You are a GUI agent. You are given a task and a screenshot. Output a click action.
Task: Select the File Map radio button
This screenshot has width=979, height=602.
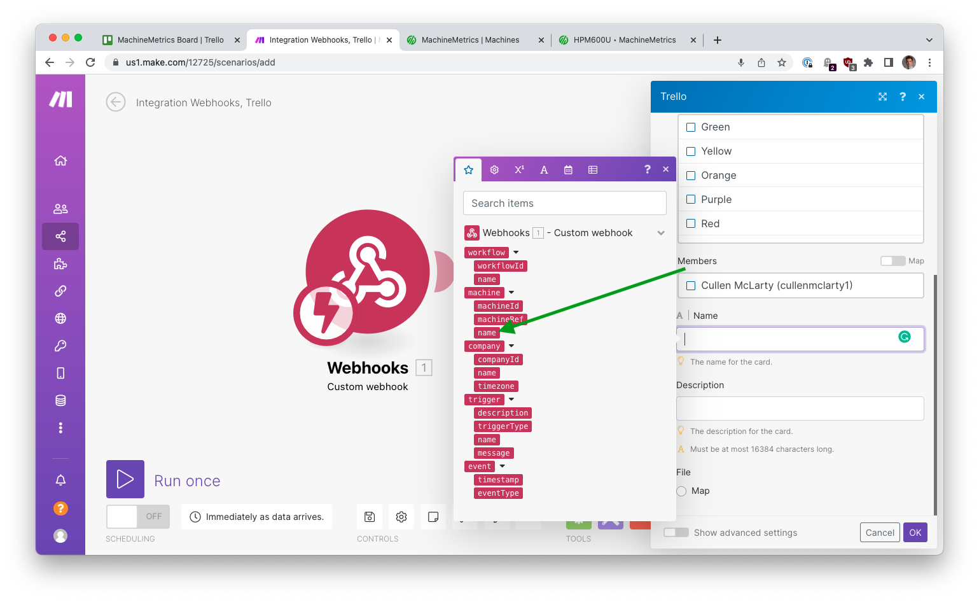click(682, 491)
